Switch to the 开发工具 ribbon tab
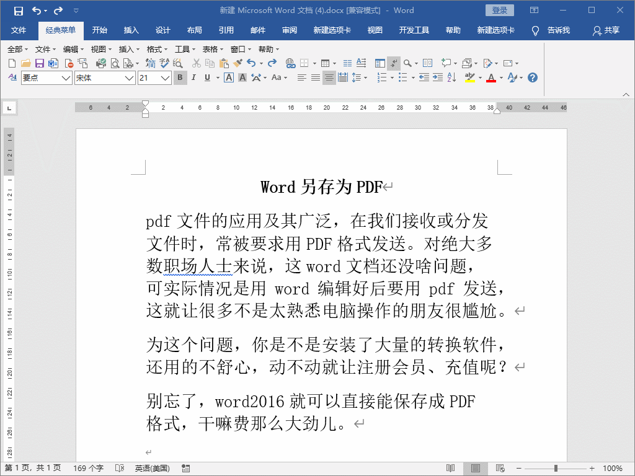 tap(414, 30)
